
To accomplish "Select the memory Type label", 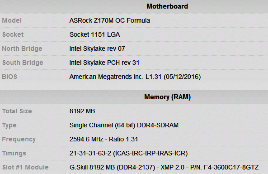I will click(9, 126).
